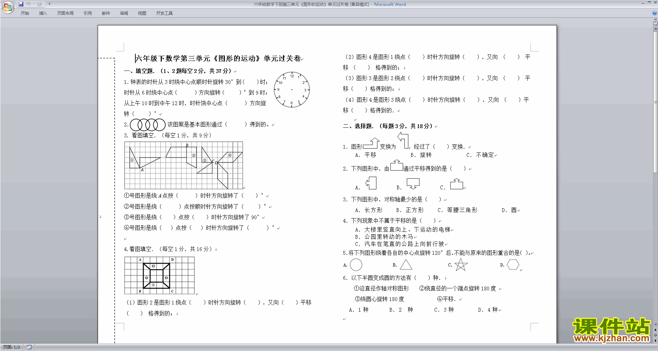
Task: Click the vertical scrollbar up arrow
Action: click(x=656, y=29)
